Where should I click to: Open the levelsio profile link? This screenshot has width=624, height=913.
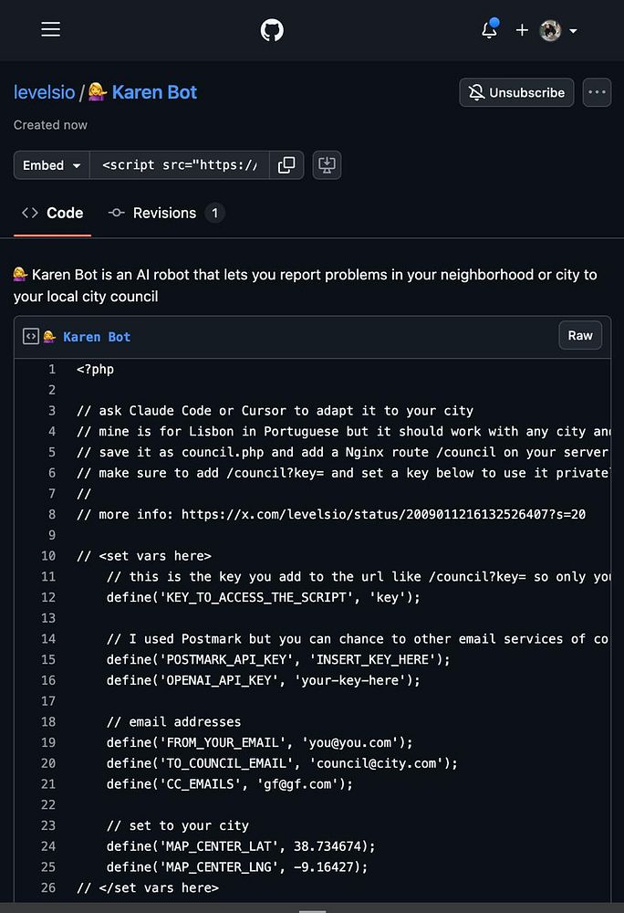(44, 92)
